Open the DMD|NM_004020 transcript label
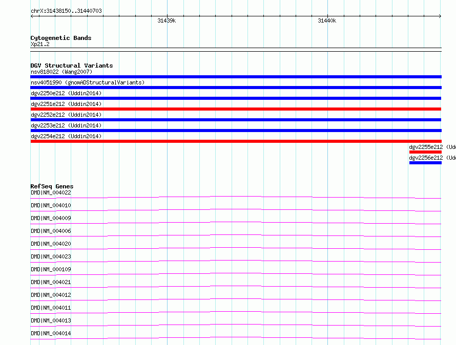 (51, 244)
